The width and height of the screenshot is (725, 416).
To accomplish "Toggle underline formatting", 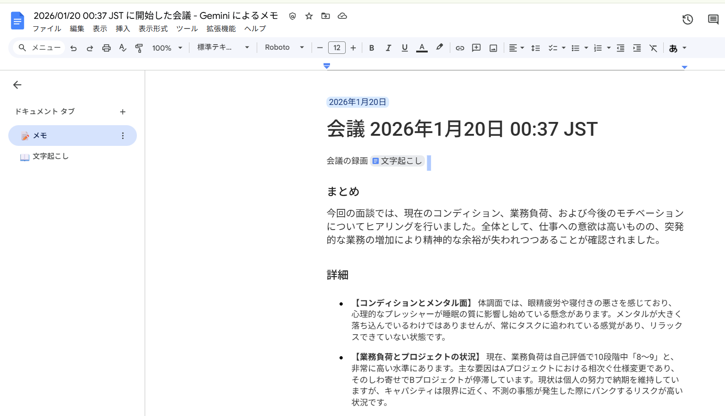I will tap(405, 48).
